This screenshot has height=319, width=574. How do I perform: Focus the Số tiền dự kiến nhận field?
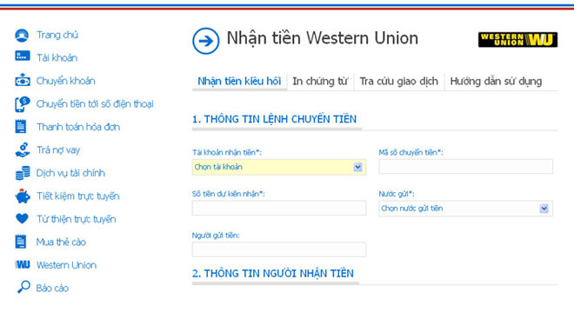279,208
